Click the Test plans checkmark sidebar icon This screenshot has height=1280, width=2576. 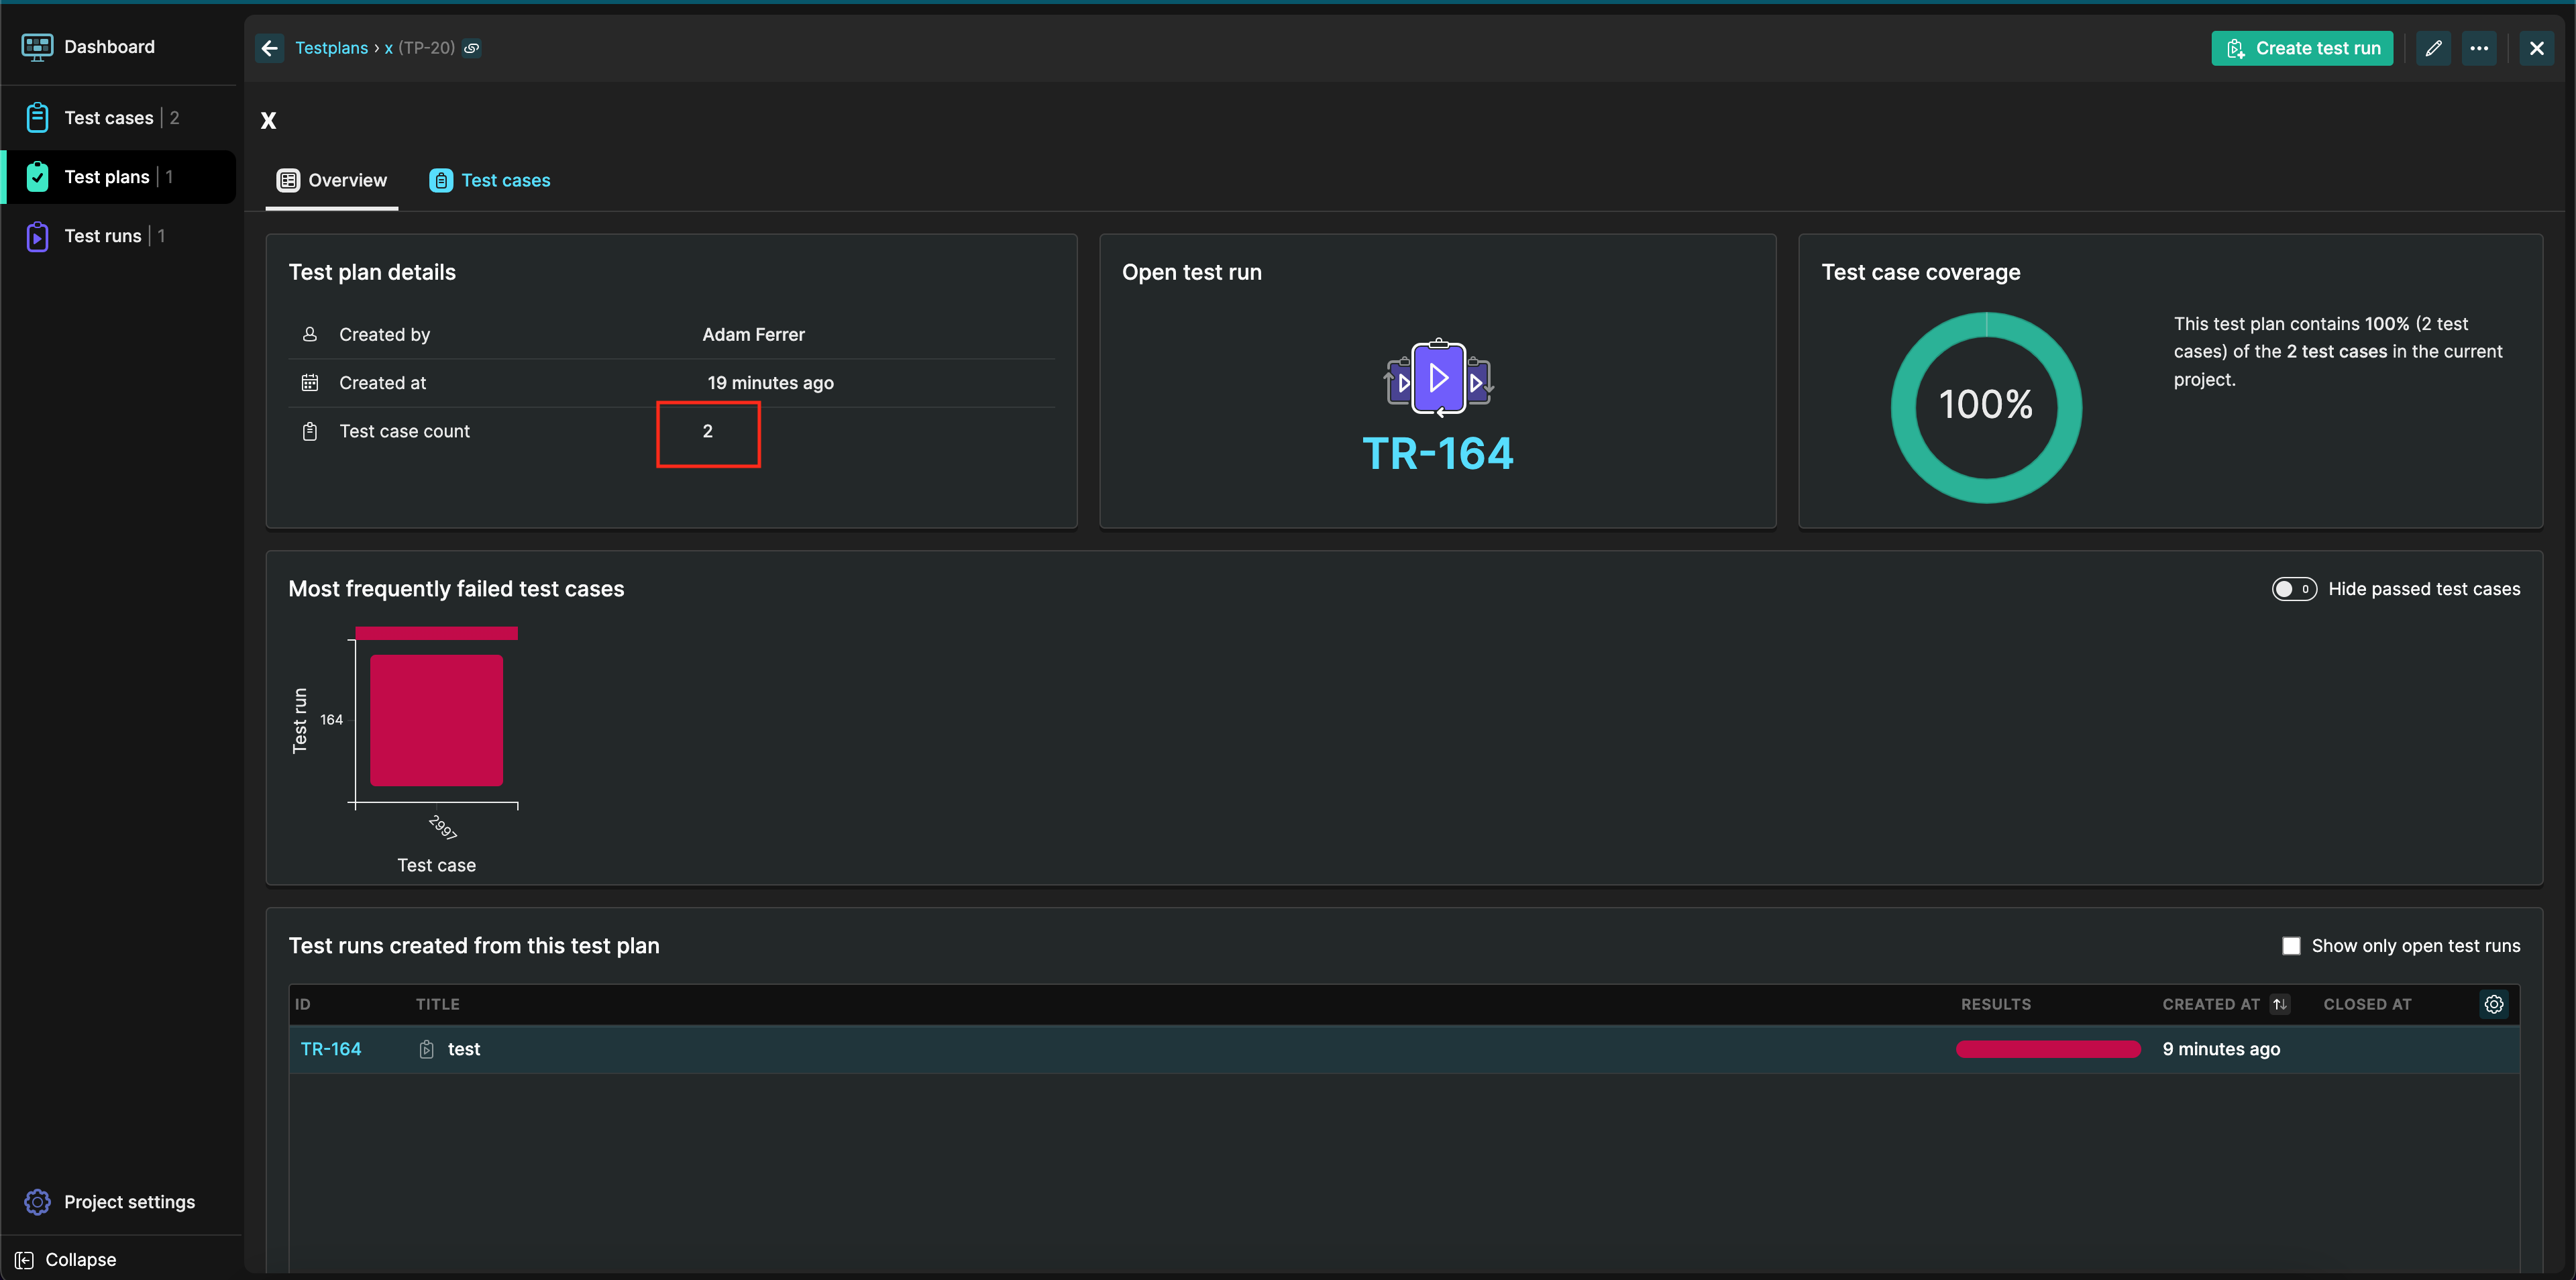[x=37, y=177]
